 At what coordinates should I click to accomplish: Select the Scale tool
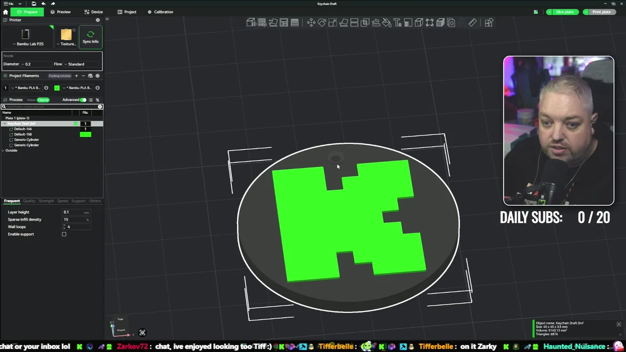[x=333, y=22]
